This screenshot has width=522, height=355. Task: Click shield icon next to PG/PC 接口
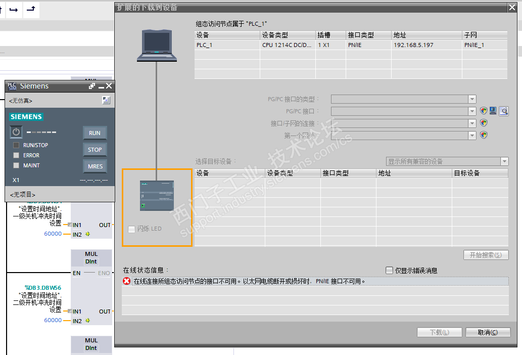click(x=484, y=111)
